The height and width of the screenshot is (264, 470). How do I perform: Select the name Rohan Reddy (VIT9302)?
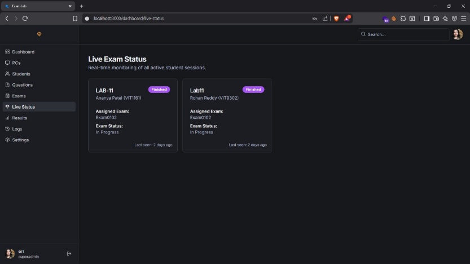214,98
